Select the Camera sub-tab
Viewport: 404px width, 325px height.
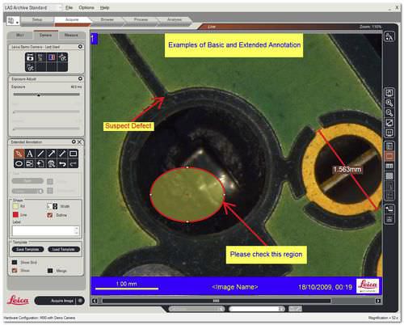click(x=45, y=36)
